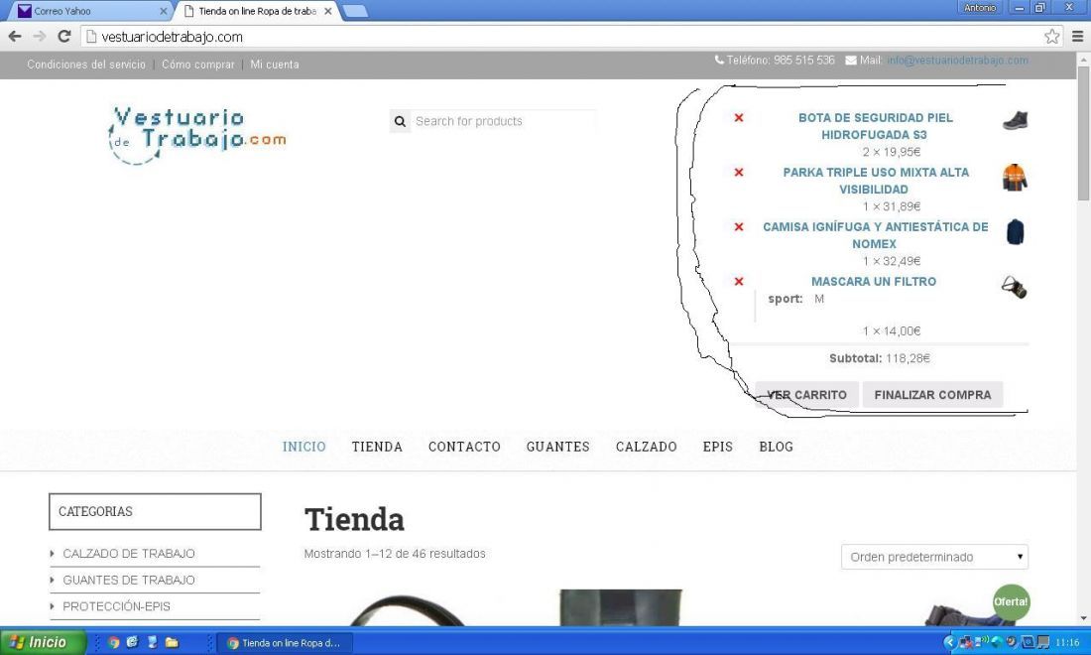The height and width of the screenshot is (655, 1091).
Task: Click the green Oferta! badge
Action: pos(1011,601)
